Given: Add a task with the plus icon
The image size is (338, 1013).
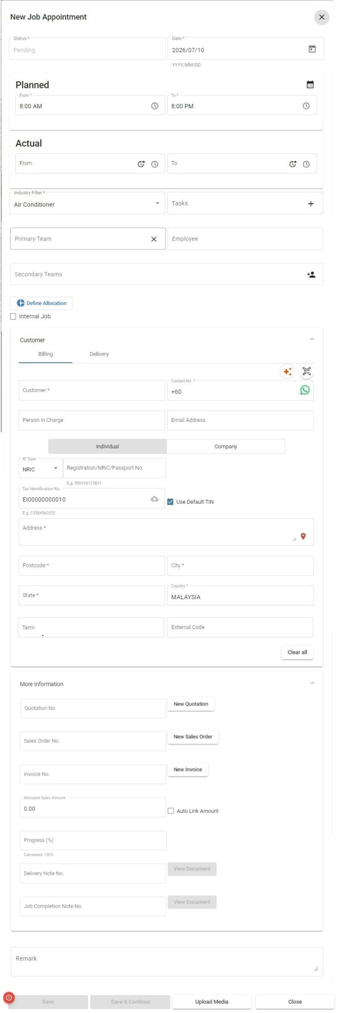Looking at the screenshot, I should tap(311, 203).
